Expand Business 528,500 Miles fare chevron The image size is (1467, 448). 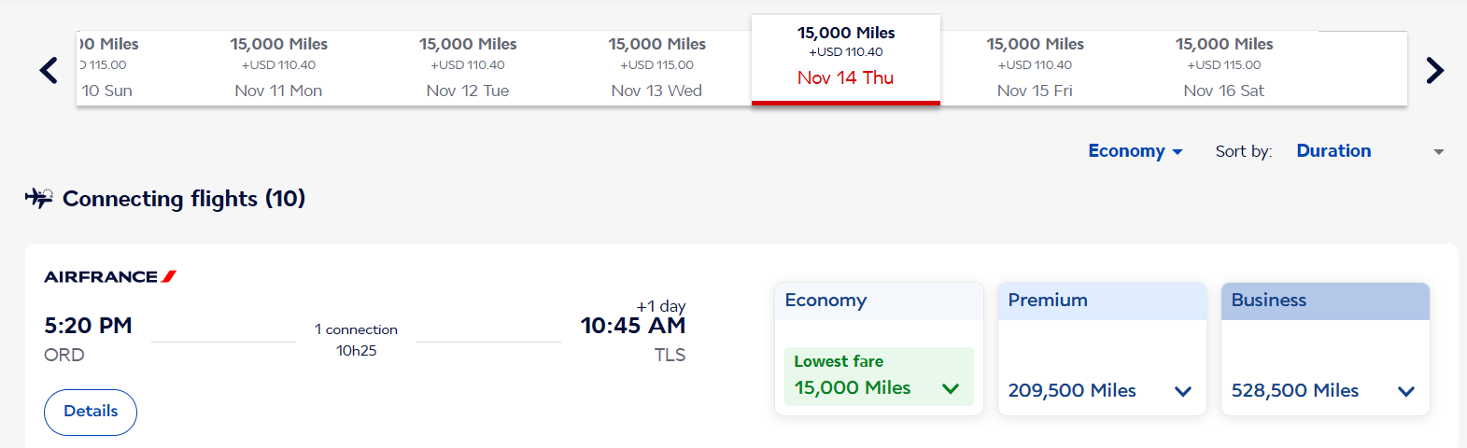[1405, 391]
